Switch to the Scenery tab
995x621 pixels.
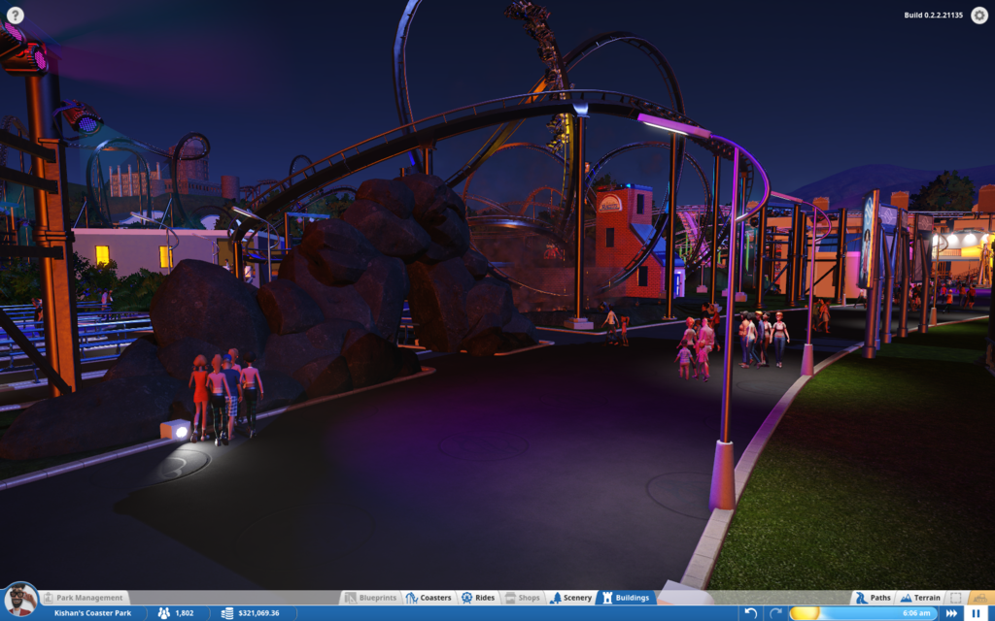coord(571,598)
